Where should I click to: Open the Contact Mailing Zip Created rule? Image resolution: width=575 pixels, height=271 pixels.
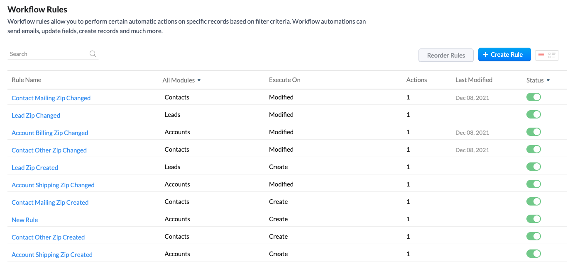coord(50,203)
